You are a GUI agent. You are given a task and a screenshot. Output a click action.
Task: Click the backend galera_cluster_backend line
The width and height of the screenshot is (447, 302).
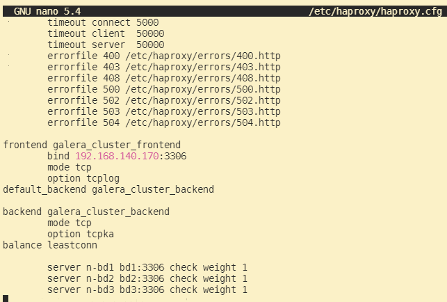tap(86, 212)
